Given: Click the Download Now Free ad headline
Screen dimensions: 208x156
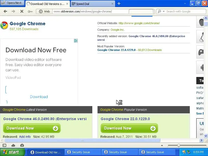Looking at the screenshot, I should pyautogui.click(x=36, y=50).
